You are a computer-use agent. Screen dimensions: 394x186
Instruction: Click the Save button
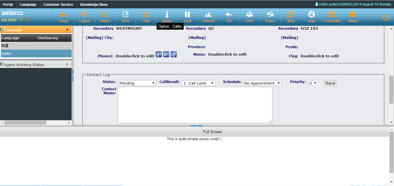(x=330, y=83)
